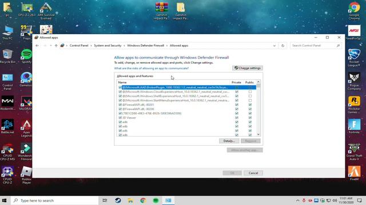Open the Apex Legends desktop shortcut
The image size is (366, 205).
(x=26, y=128)
